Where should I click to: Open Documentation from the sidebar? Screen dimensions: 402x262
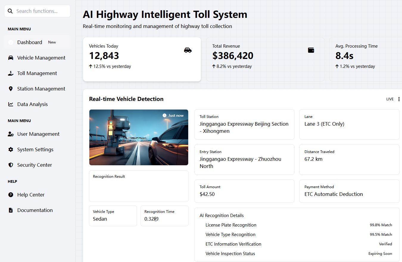coord(35,210)
